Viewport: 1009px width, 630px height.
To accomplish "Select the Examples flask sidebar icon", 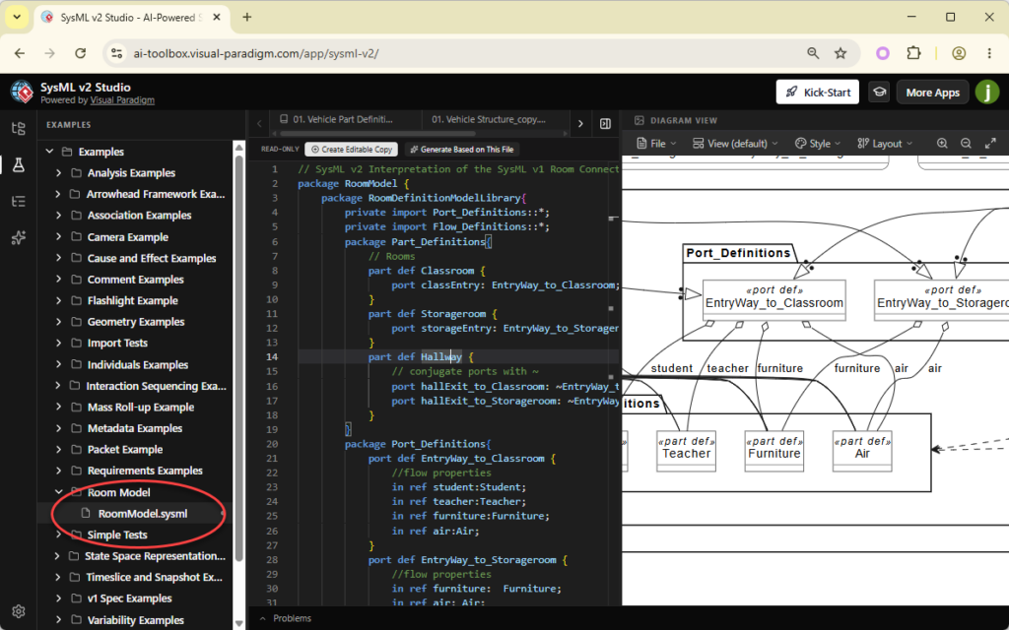I will coord(18,164).
